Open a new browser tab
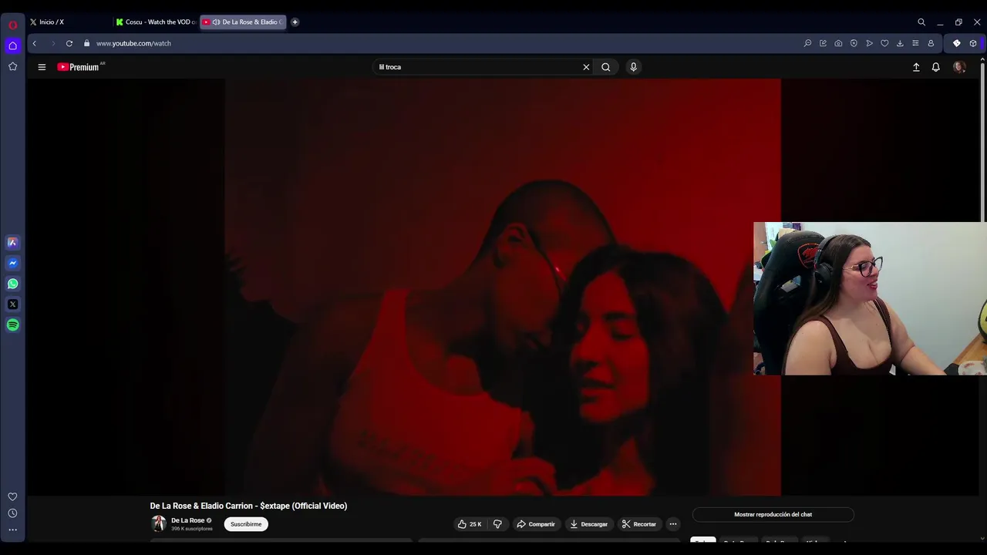This screenshot has height=555, width=987. [295, 22]
